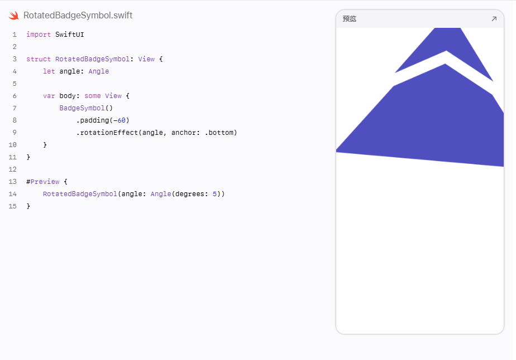This screenshot has height=360, width=516.
Task: Click 'struct RotatedBadgeSymbol: View {' line
Action: [94, 59]
